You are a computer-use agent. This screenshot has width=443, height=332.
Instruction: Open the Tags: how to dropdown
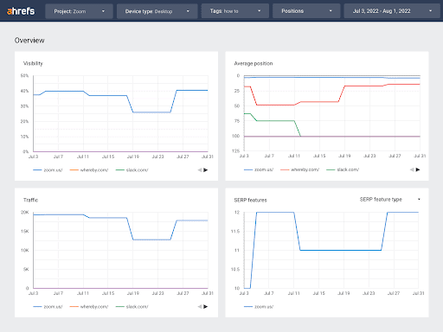(235, 11)
